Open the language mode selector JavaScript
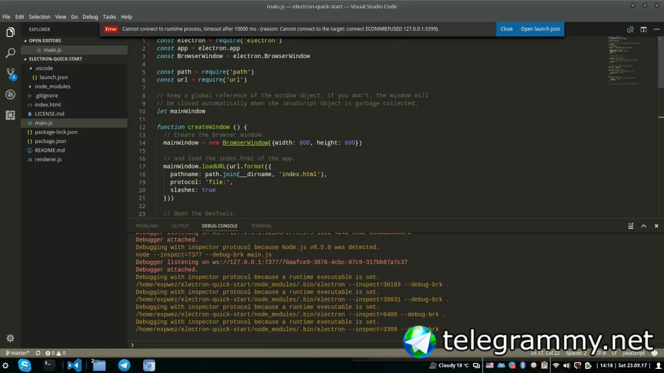Screen dimensions: 664x373 (x=634, y=353)
